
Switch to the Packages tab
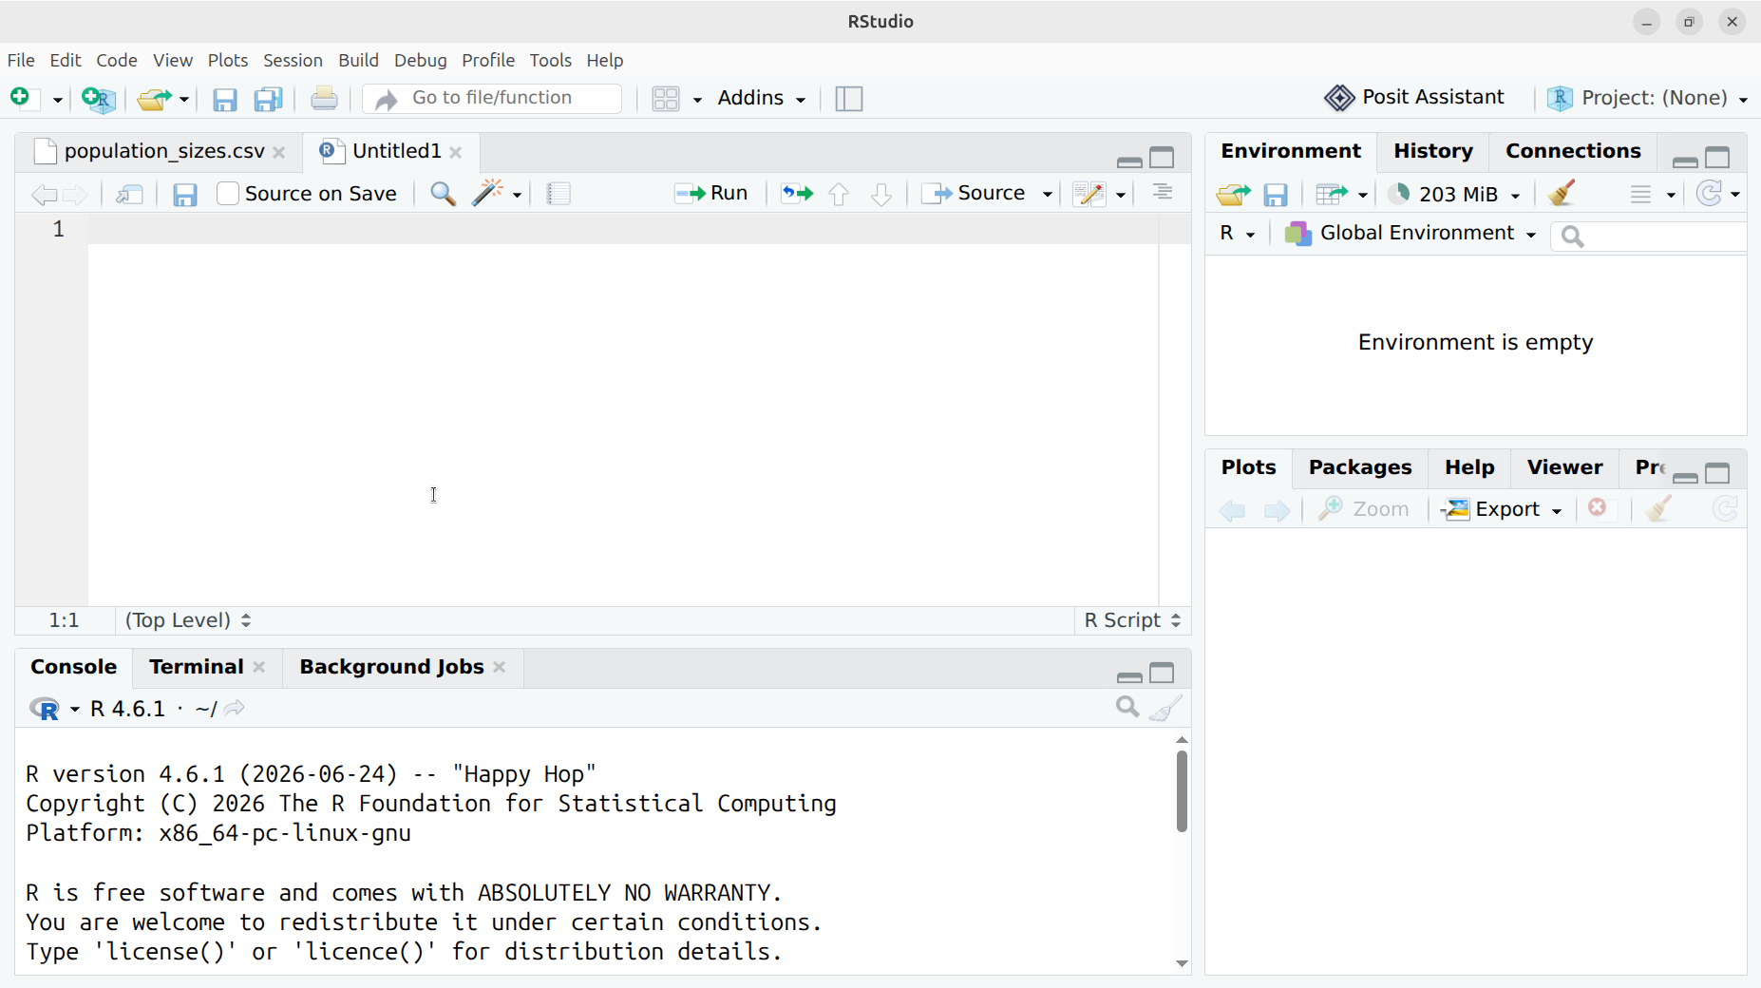pos(1359,467)
